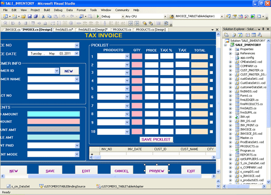Open Solution Explorer via its toolbar icon

pyautogui.click(x=228, y=17)
